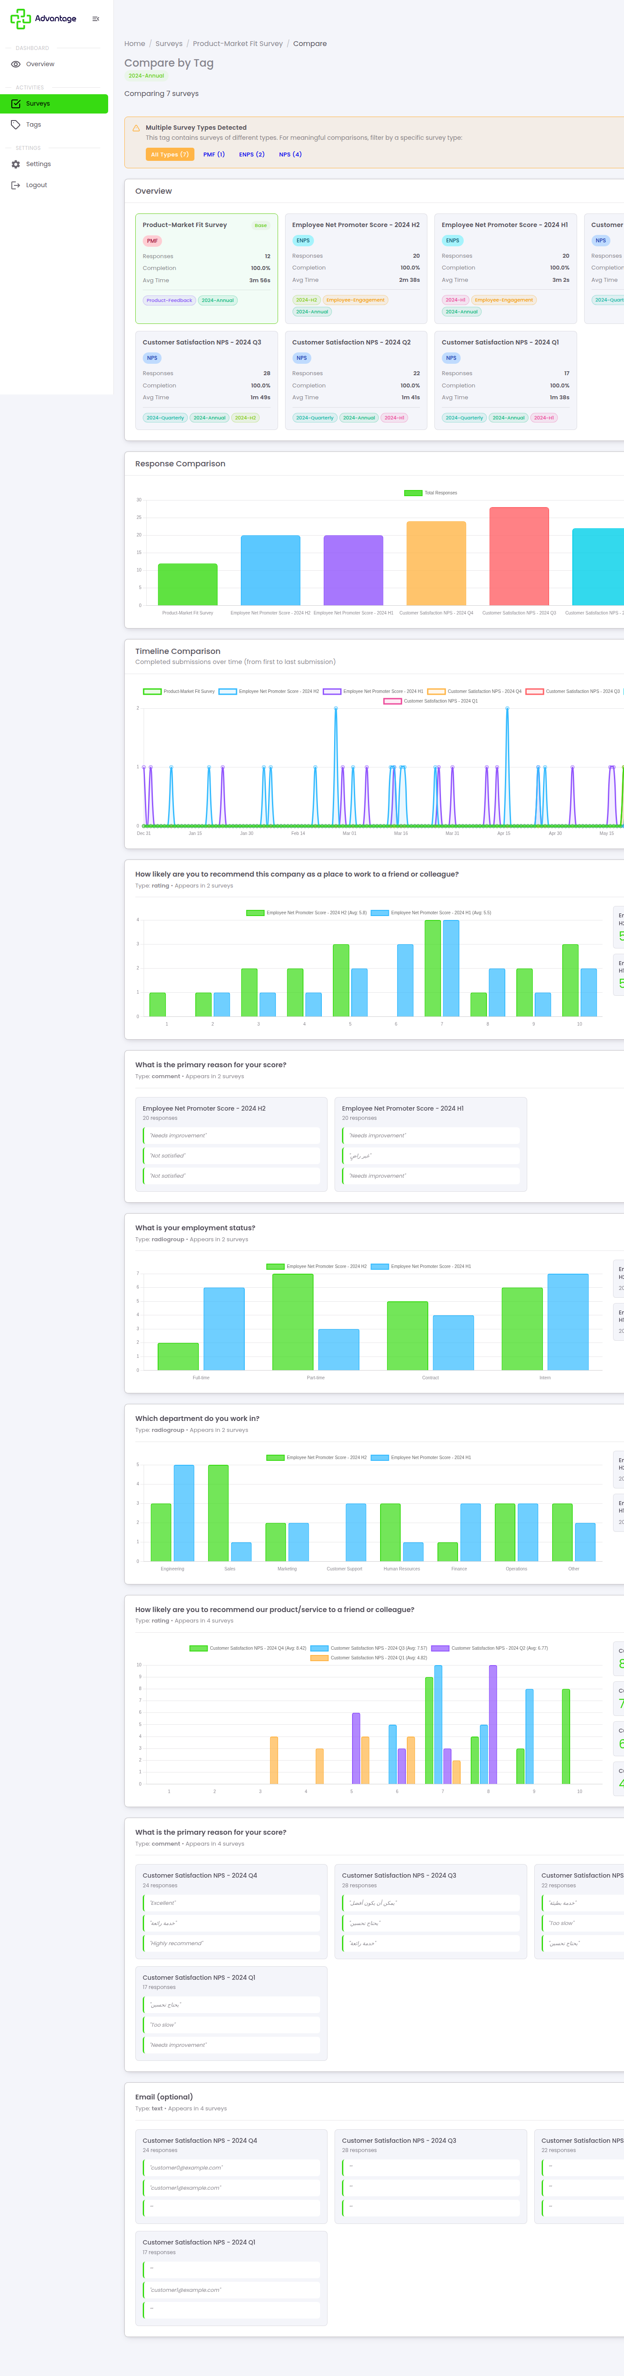Toggle Total Responses legend in Response Comparison
Image resolution: width=624 pixels, height=2376 pixels.
(x=430, y=493)
